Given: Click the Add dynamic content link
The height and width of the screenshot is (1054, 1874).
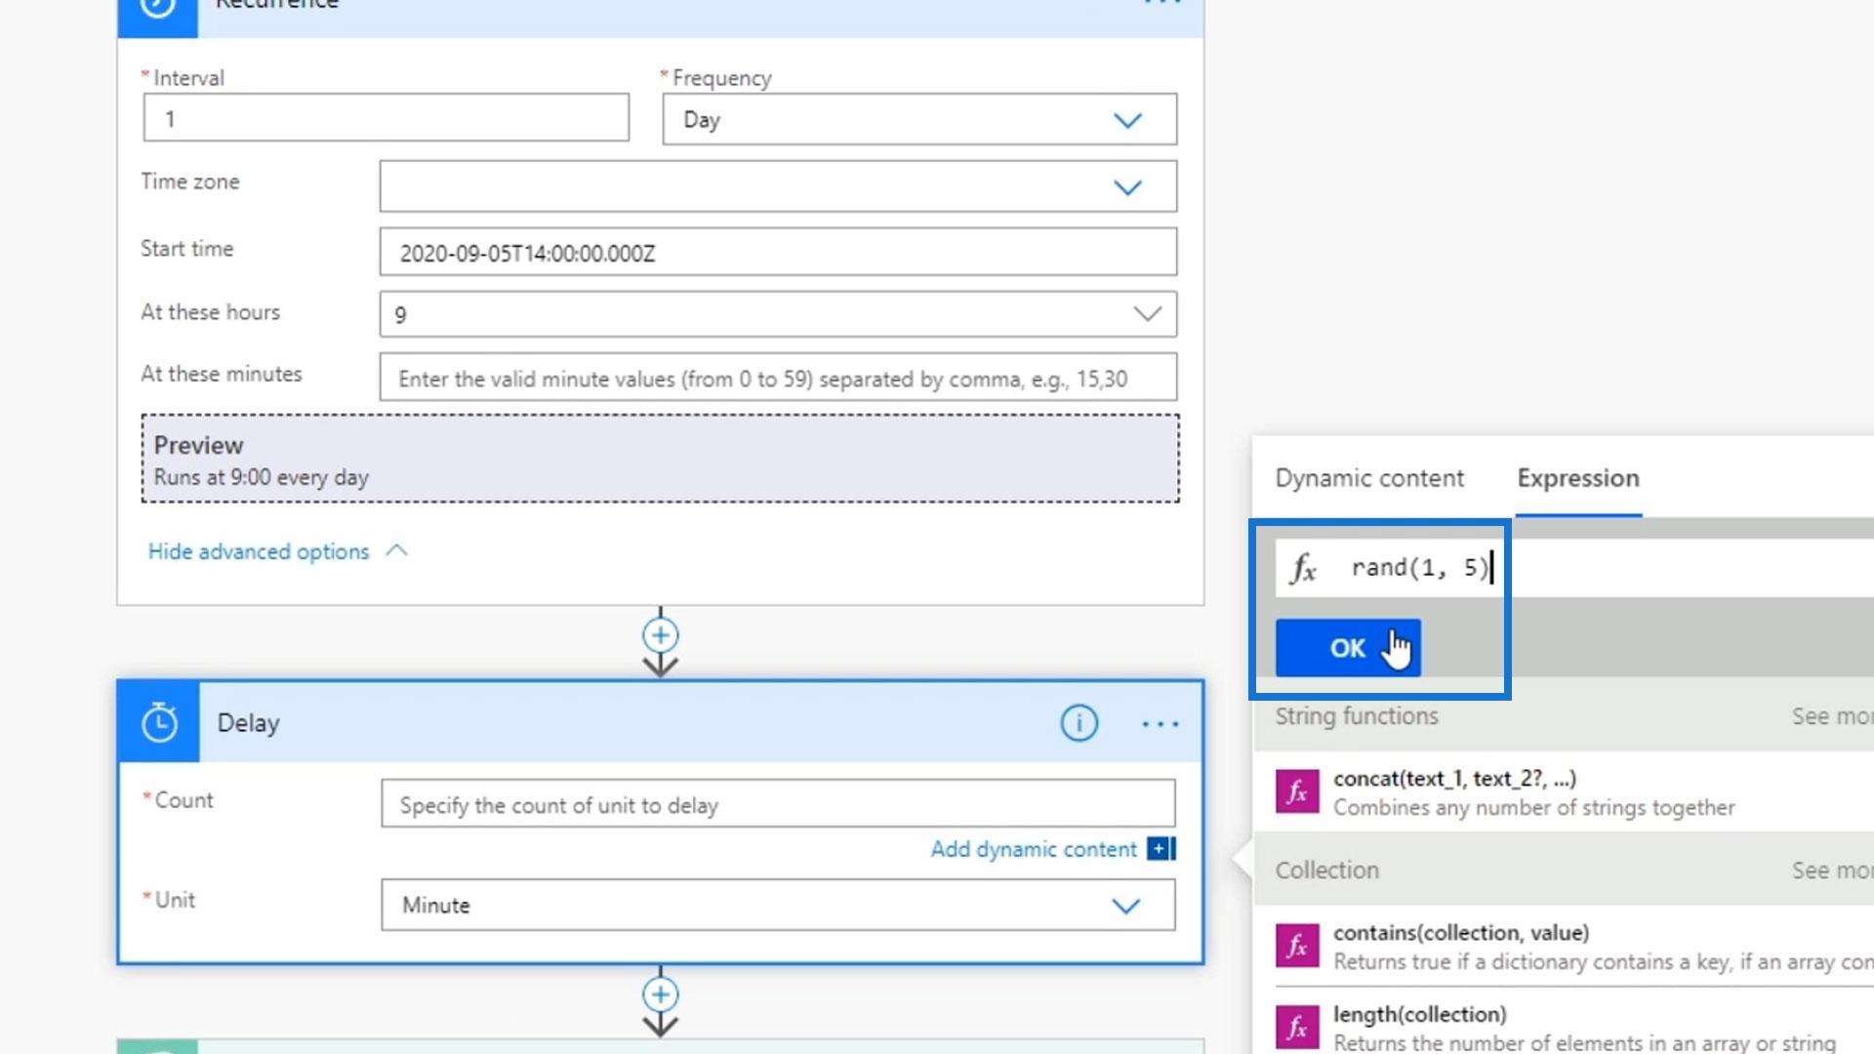Looking at the screenshot, I should click(x=1034, y=849).
